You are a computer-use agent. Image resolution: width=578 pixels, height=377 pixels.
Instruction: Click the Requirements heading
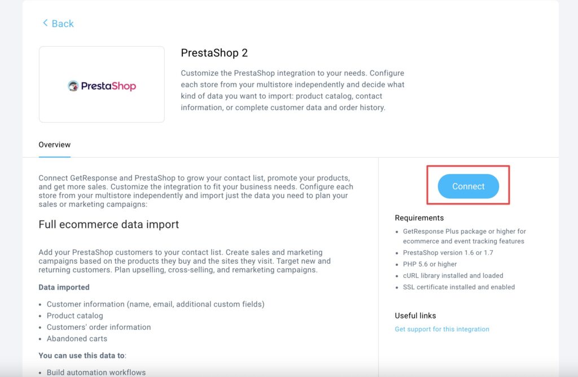coord(419,218)
